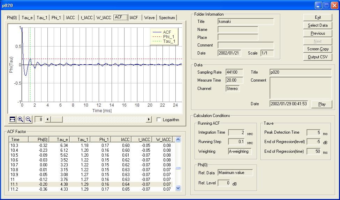Viewport: 340px width, 200px height.
Task: Click the zoom out magnifier icon
Action: tap(28, 119)
